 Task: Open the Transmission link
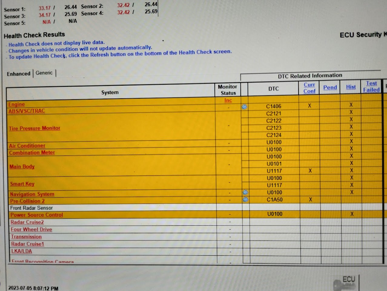(26, 237)
